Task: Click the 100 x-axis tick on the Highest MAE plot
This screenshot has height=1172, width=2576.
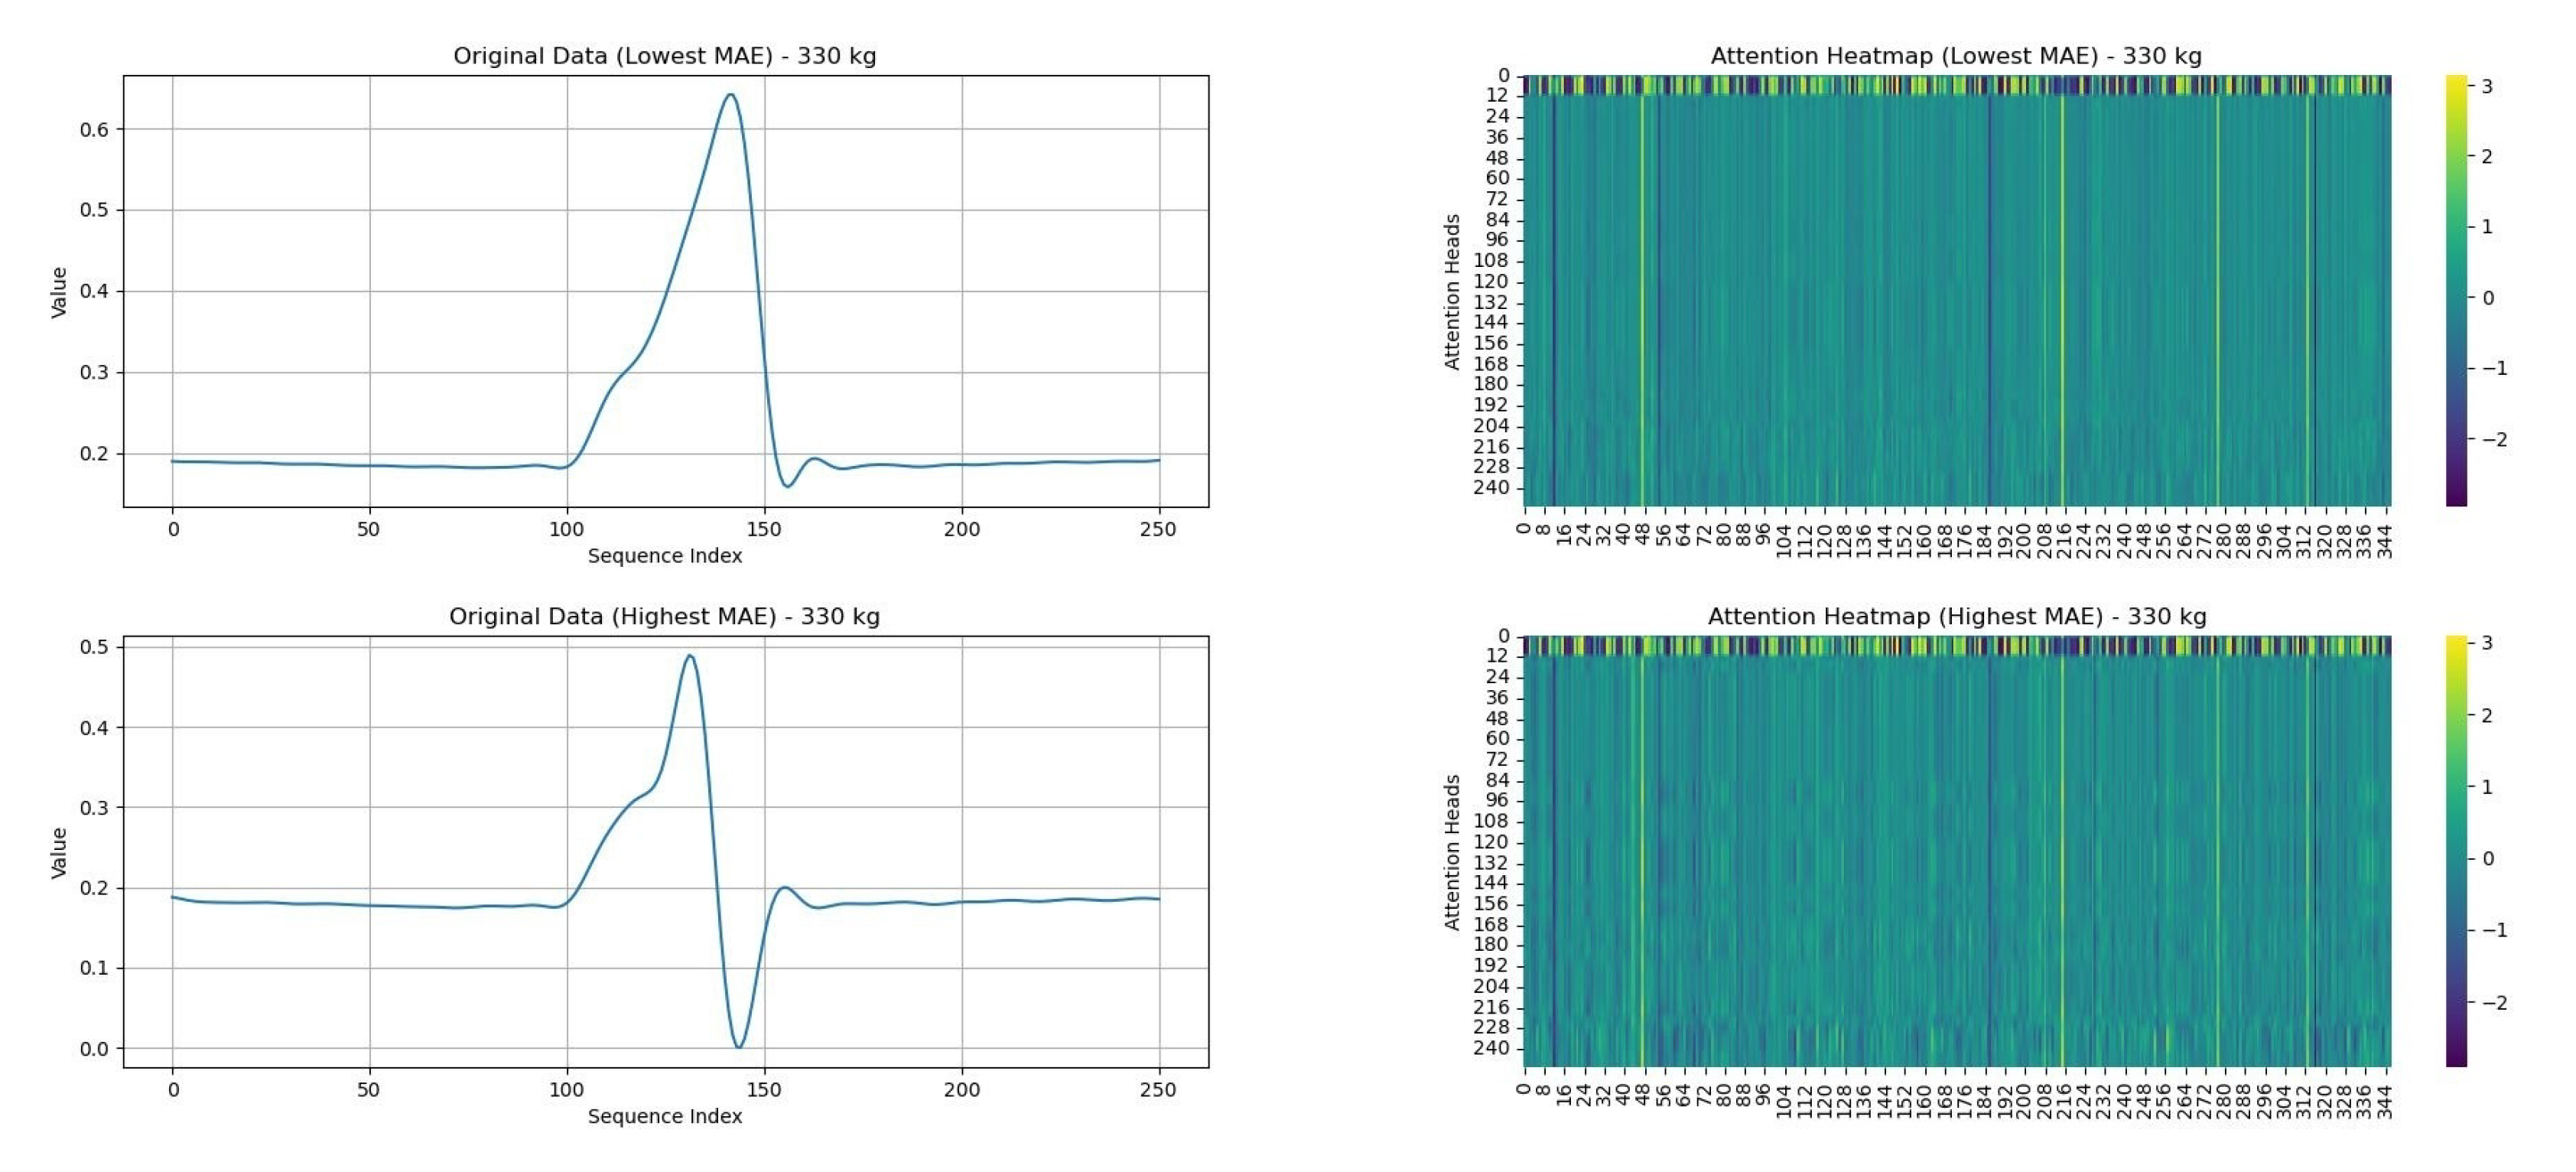Action: point(567,1090)
